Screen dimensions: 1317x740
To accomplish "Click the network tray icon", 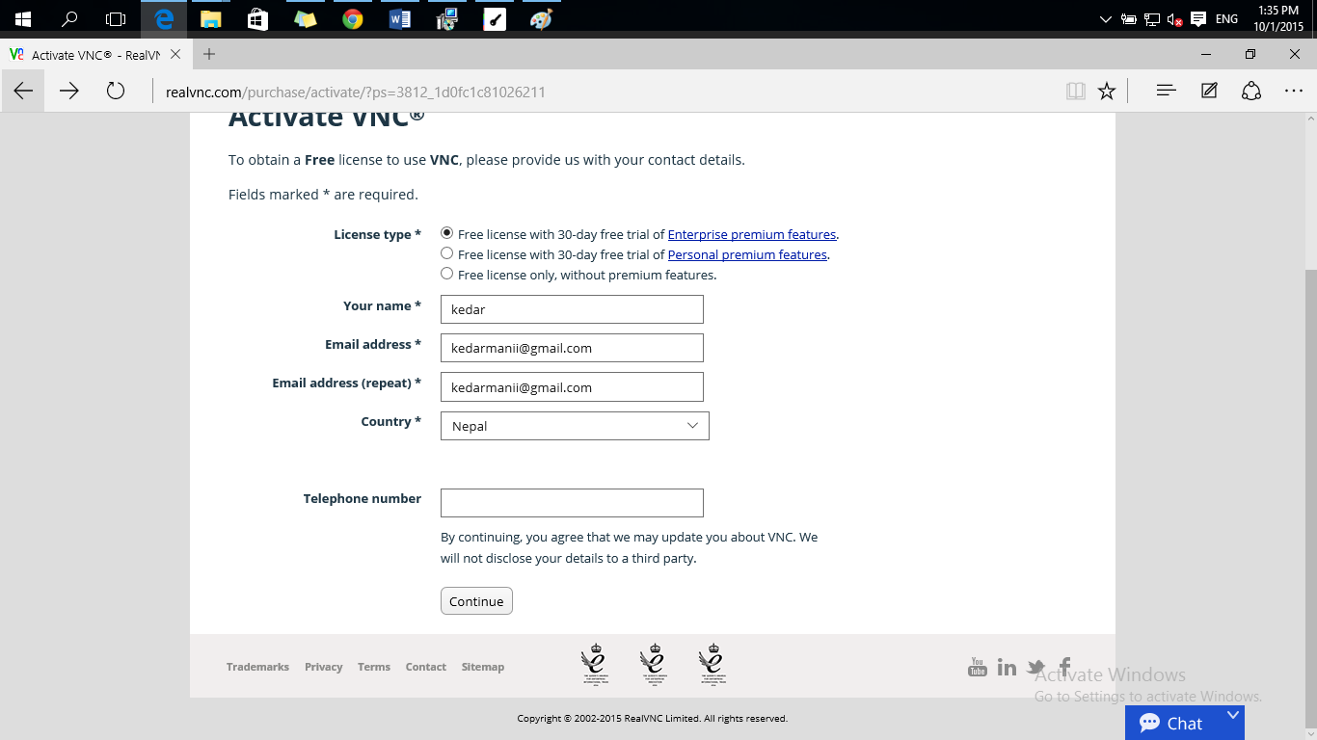I will pyautogui.click(x=1152, y=18).
